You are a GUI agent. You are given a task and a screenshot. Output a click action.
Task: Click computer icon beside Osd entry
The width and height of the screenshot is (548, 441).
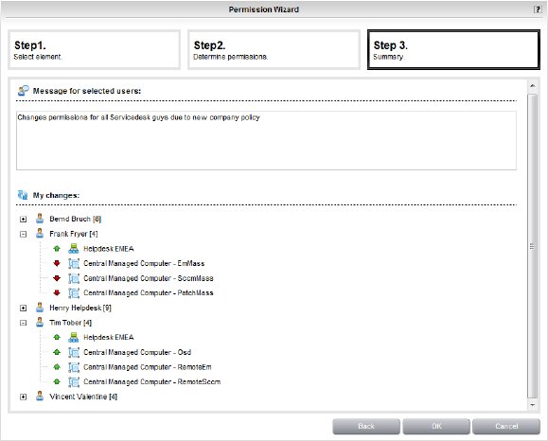pyautogui.click(x=74, y=352)
